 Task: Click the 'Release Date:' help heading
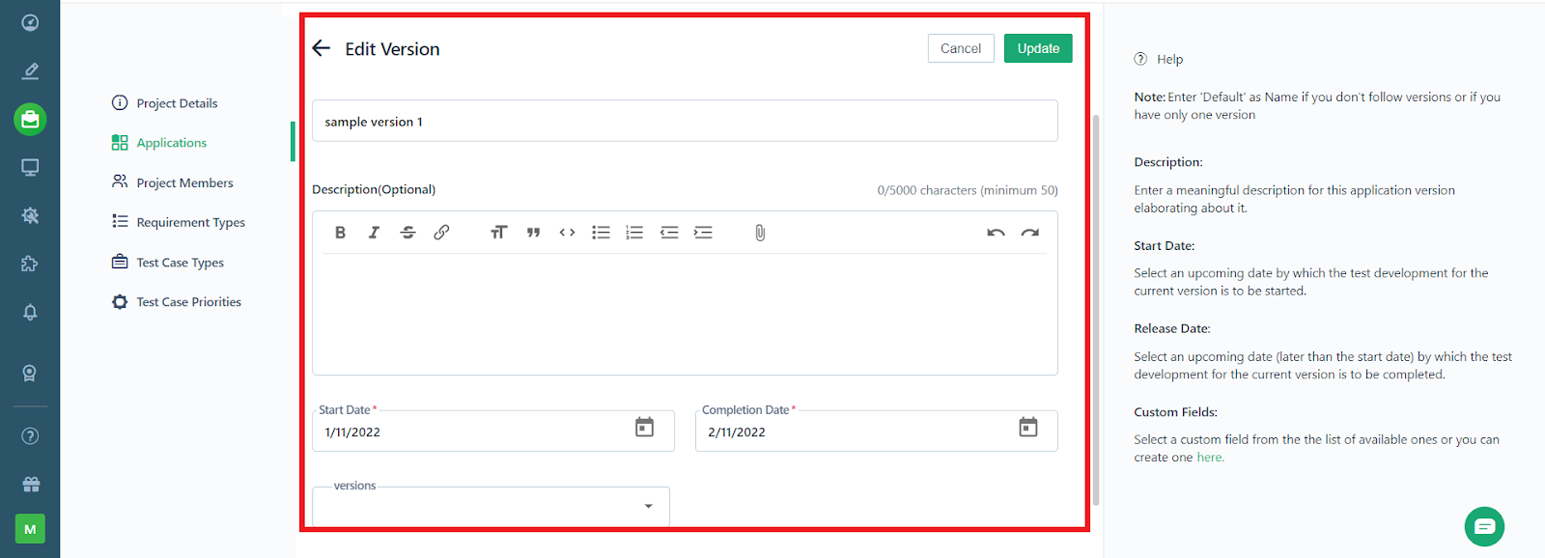[x=1172, y=328]
